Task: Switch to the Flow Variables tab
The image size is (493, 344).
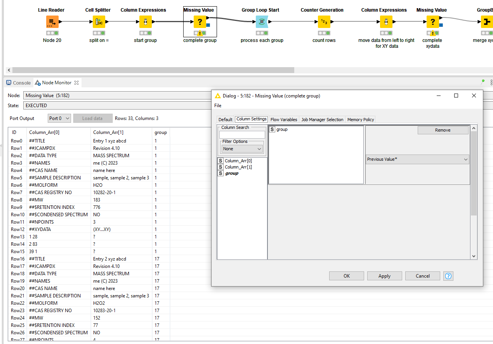Action: click(x=284, y=120)
